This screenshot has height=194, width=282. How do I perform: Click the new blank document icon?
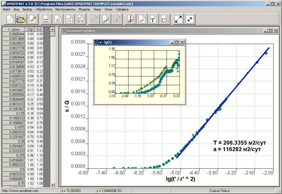pyautogui.click(x=10, y=19)
